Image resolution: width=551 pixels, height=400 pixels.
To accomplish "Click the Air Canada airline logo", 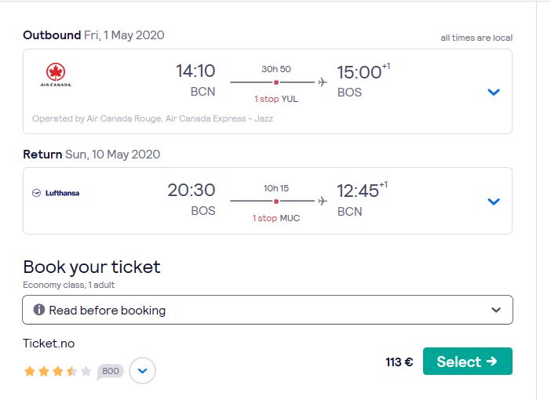I will pyautogui.click(x=56, y=75).
